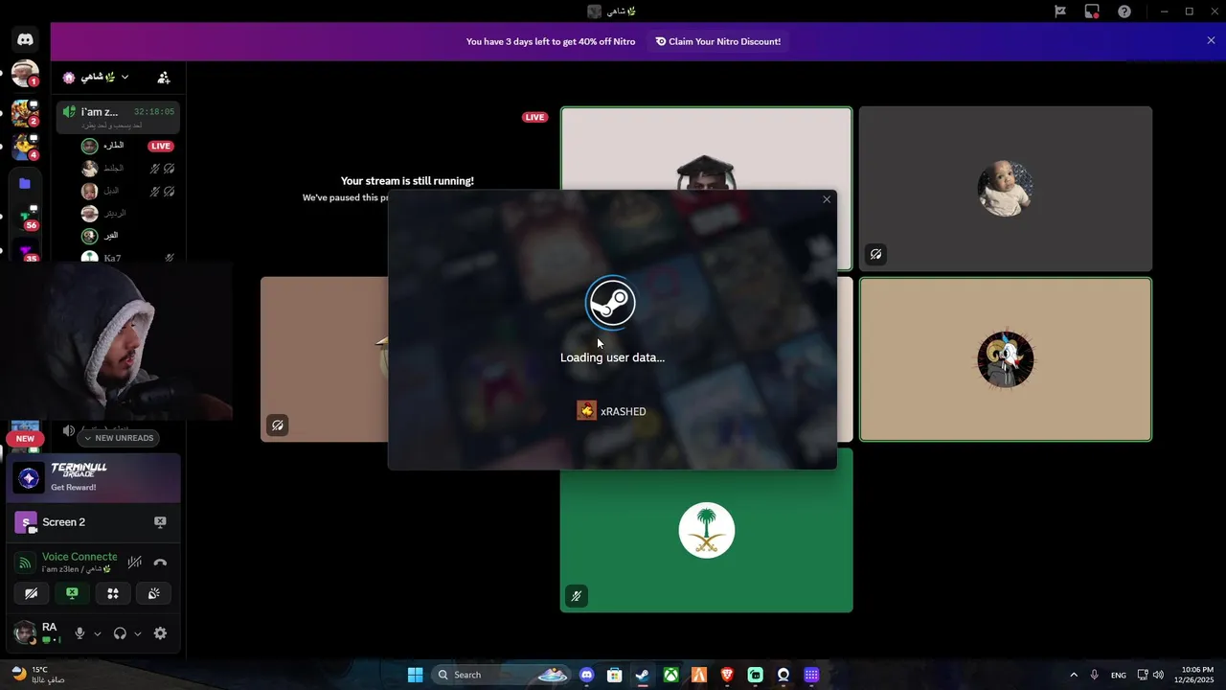Click the ENG language indicator
This screenshot has width=1226, height=690.
click(1118, 675)
